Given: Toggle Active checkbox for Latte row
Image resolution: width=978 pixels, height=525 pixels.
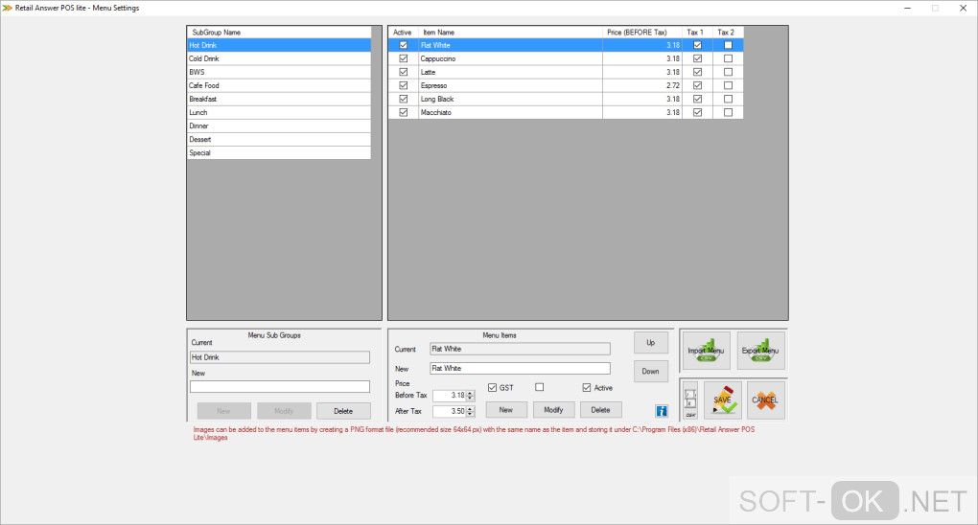Looking at the screenshot, I should point(404,72).
